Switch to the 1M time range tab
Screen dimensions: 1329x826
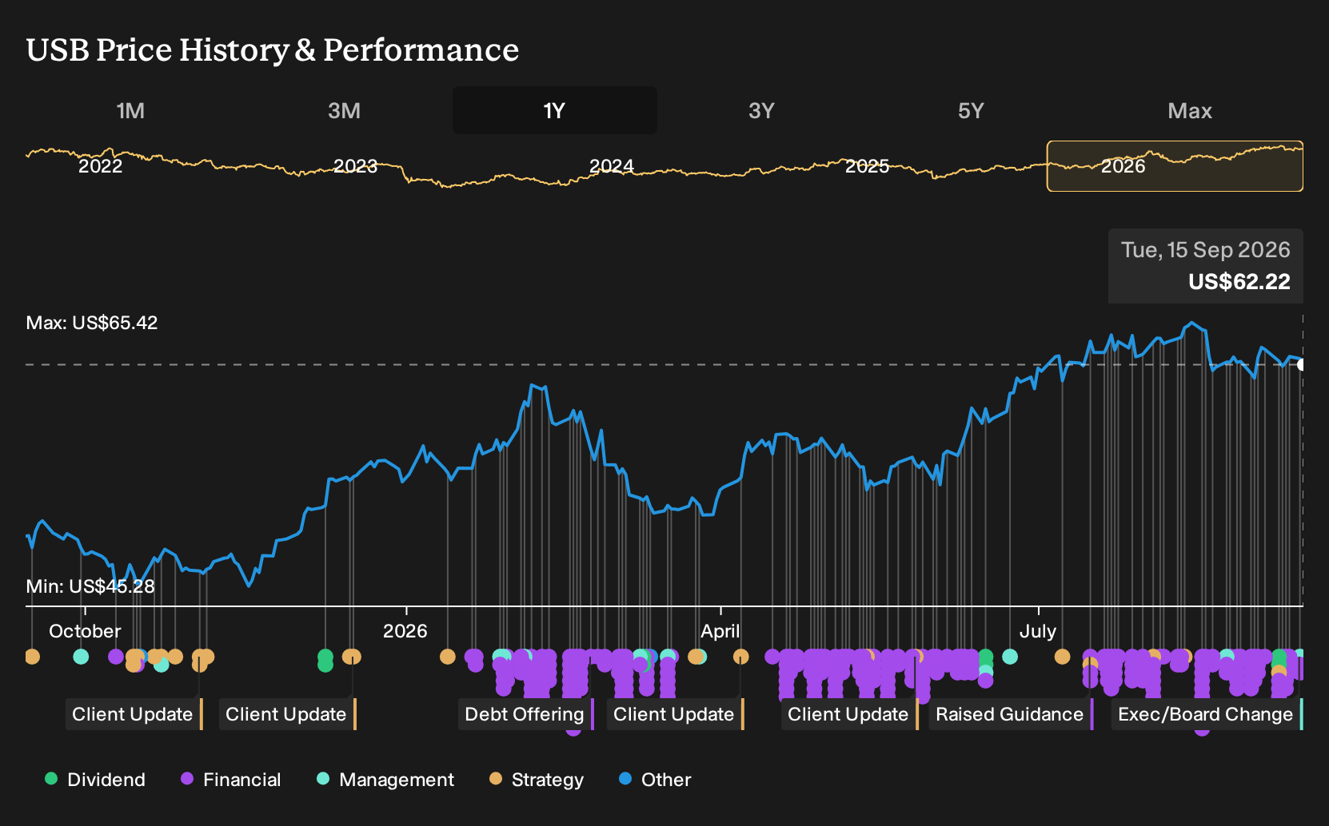130,110
